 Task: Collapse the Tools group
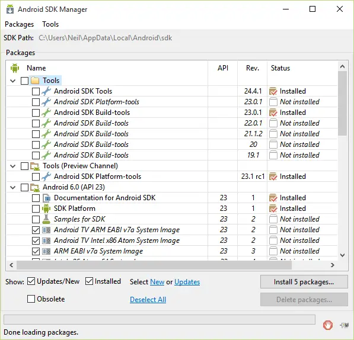[x=13, y=81]
